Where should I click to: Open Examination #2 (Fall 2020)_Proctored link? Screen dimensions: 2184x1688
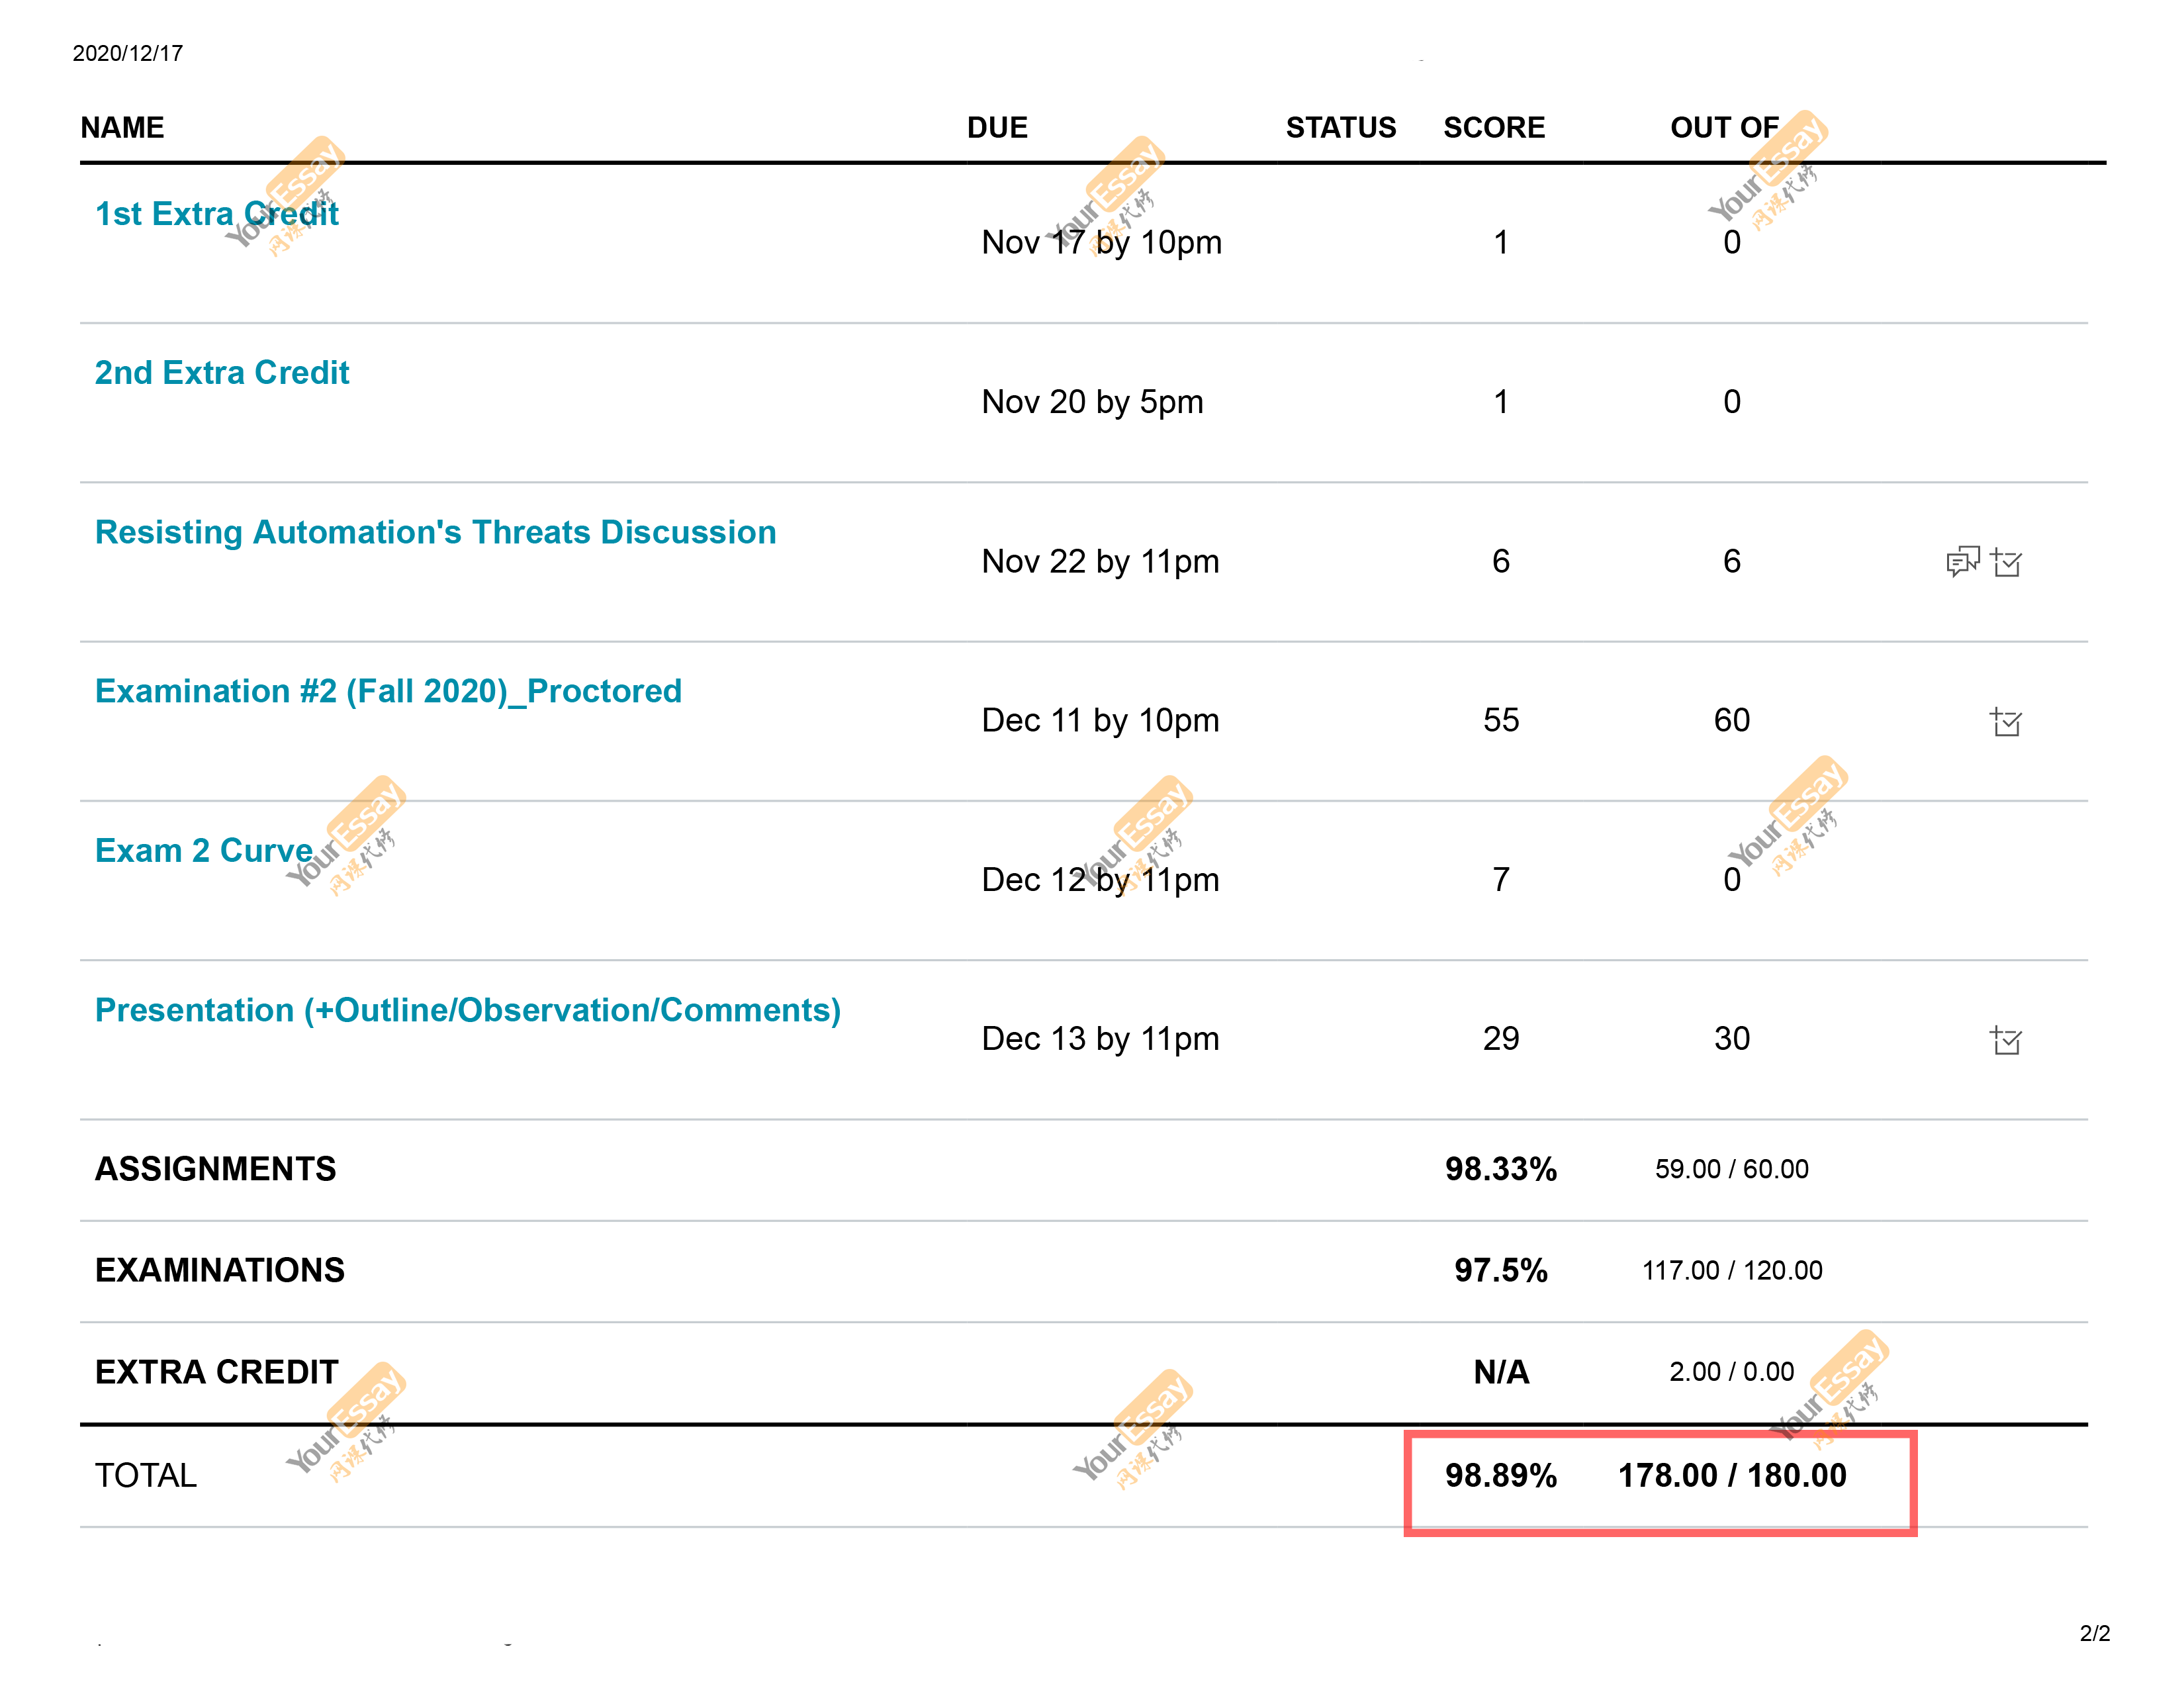tap(388, 691)
